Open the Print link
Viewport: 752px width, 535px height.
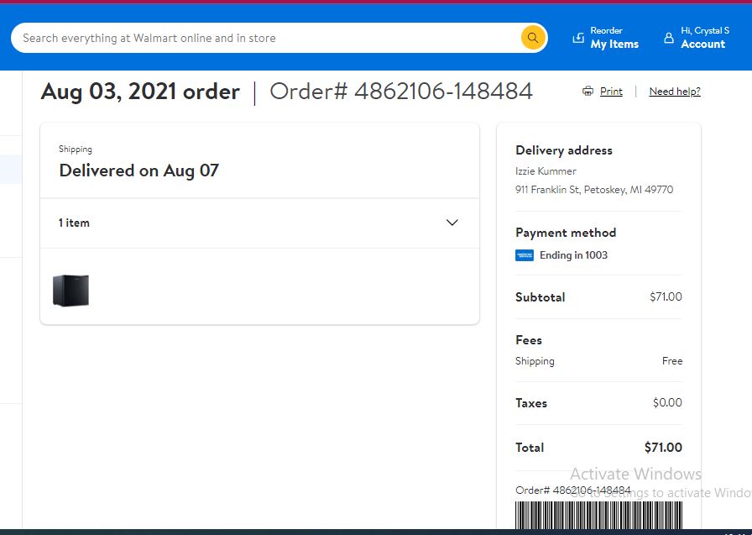tap(611, 92)
